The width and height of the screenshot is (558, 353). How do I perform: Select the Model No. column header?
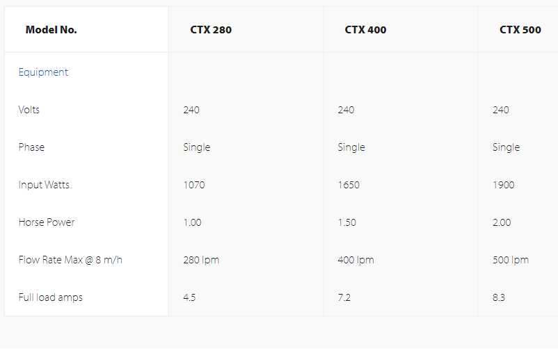(51, 30)
